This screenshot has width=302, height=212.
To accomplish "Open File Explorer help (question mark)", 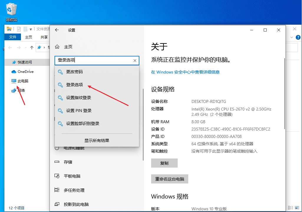I will (298, 37).
